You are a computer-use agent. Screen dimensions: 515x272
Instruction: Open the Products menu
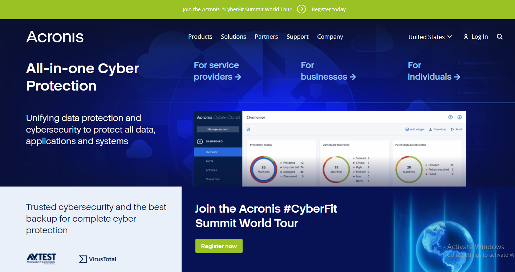(x=200, y=37)
